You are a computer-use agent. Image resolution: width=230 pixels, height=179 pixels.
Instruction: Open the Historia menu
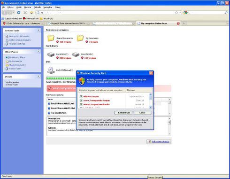coord(28,8)
